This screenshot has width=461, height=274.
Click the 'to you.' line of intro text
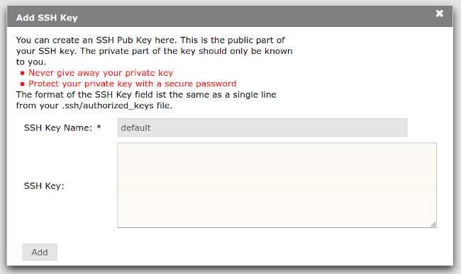(x=31, y=62)
